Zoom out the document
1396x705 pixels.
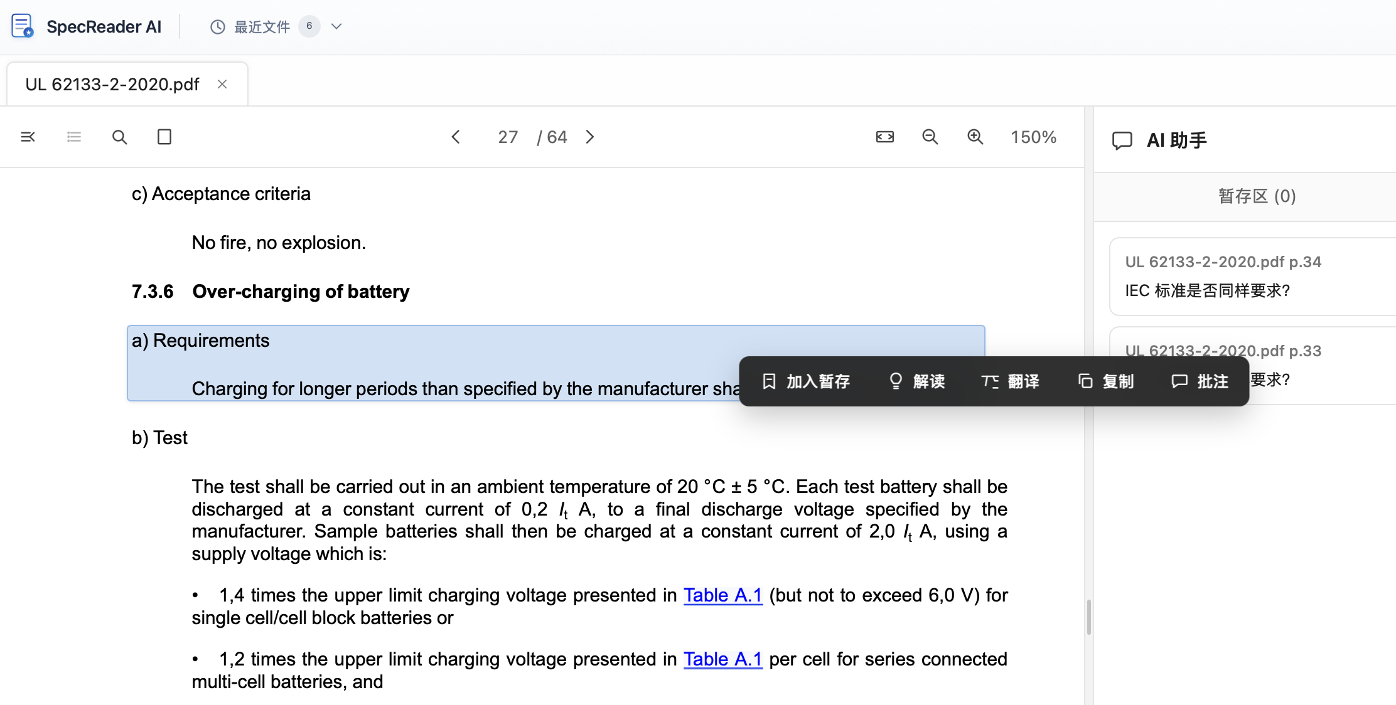(930, 137)
